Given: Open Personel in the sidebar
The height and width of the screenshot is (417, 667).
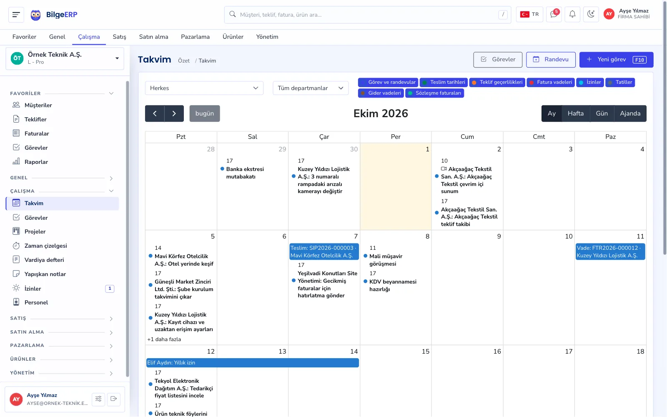Looking at the screenshot, I should click(x=63, y=302).
